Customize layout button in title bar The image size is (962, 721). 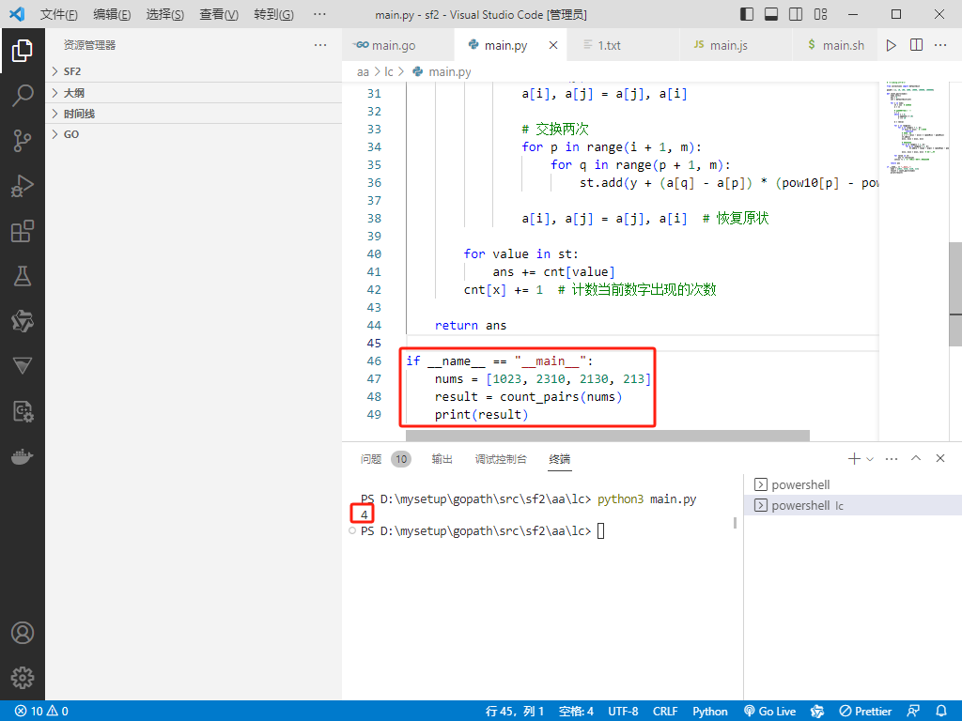[x=820, y=14]
